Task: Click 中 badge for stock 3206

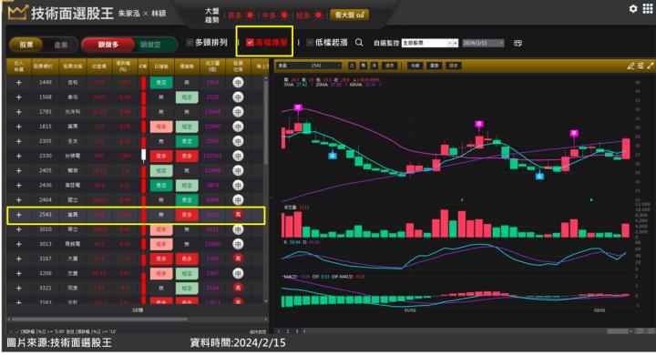Action: pos(238,273)
